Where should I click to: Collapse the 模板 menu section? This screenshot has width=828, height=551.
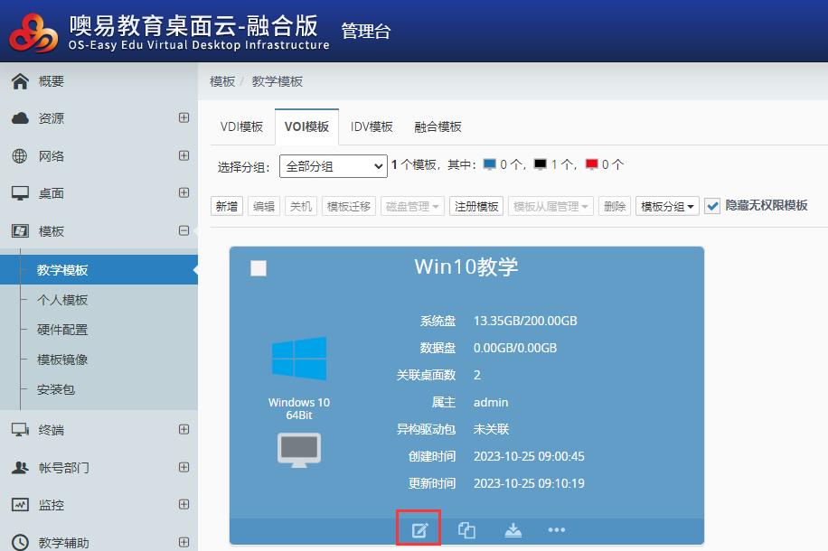click(183, 231)
